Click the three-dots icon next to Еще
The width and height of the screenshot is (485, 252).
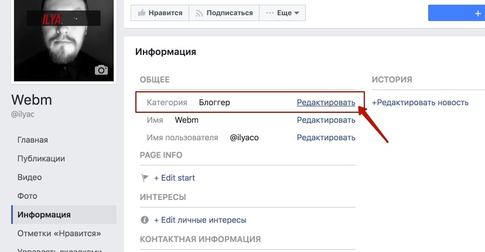pyautogui.click(x=269, y=13)
